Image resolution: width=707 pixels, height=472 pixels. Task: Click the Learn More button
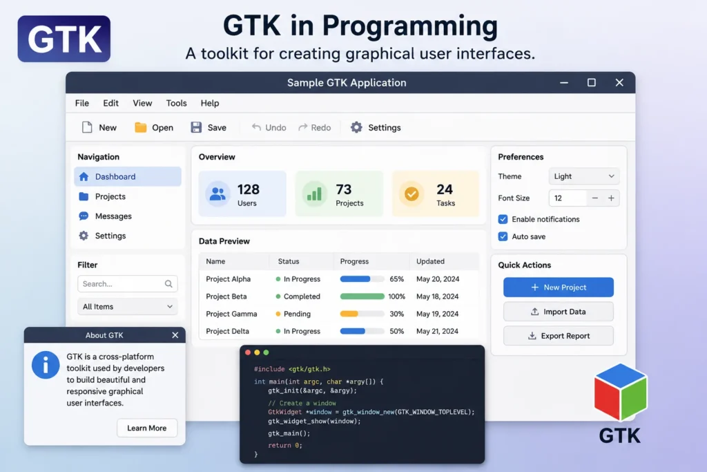tap(147, 428)
